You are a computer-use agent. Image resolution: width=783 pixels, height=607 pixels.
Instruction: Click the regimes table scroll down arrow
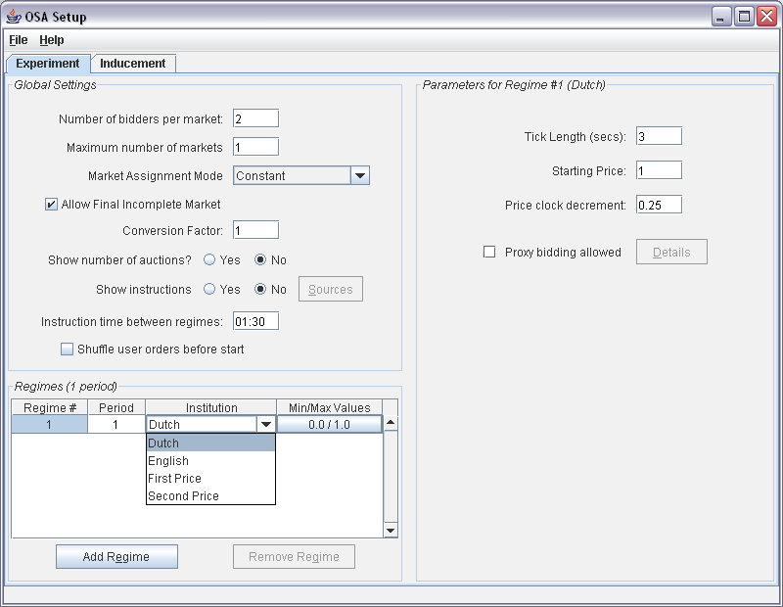click(391, 530)
